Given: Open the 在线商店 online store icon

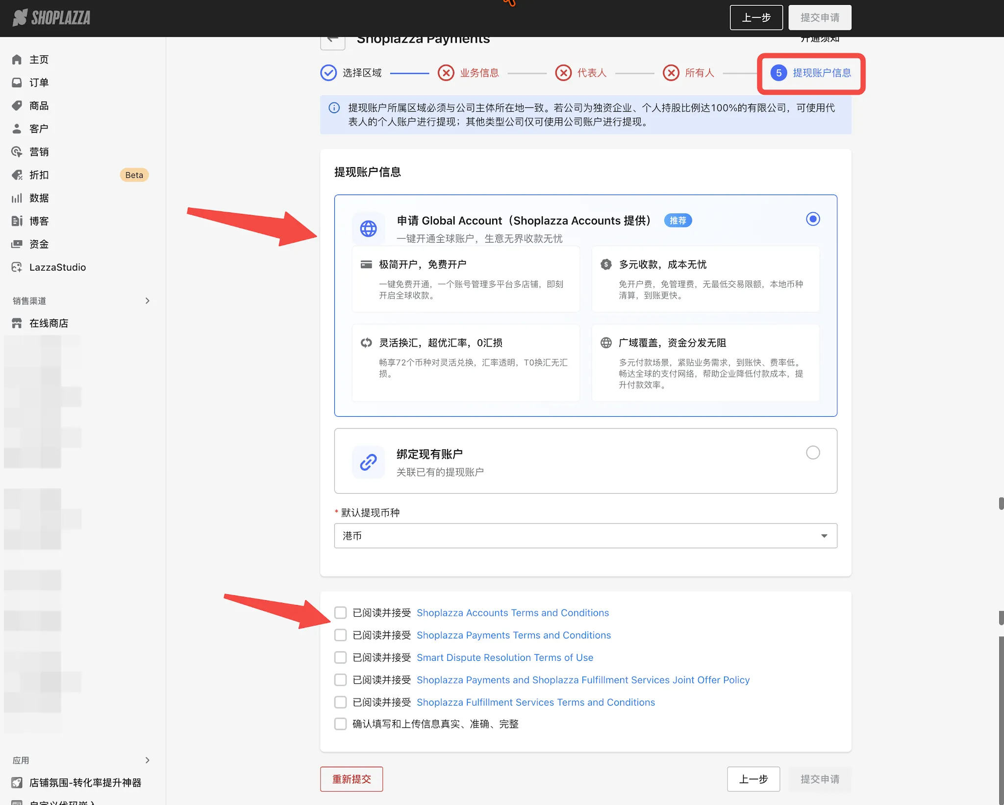Looking at the screenshot, I should click(x=17, y=323).
